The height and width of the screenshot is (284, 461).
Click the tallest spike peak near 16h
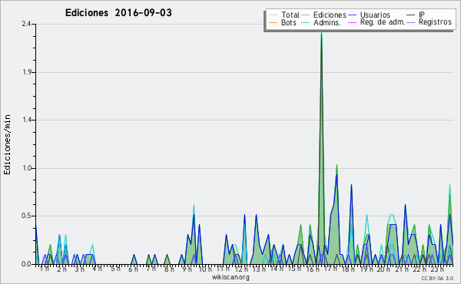point(321,33)
